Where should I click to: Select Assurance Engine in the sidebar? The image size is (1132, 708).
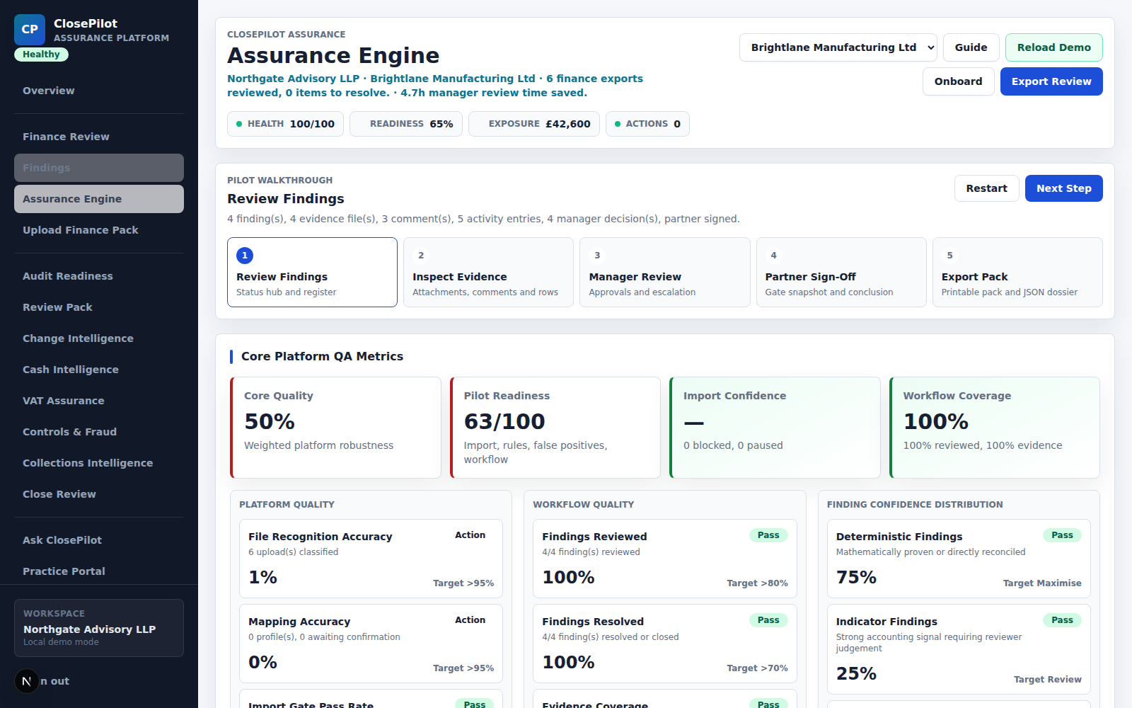[x=99, y=199]
